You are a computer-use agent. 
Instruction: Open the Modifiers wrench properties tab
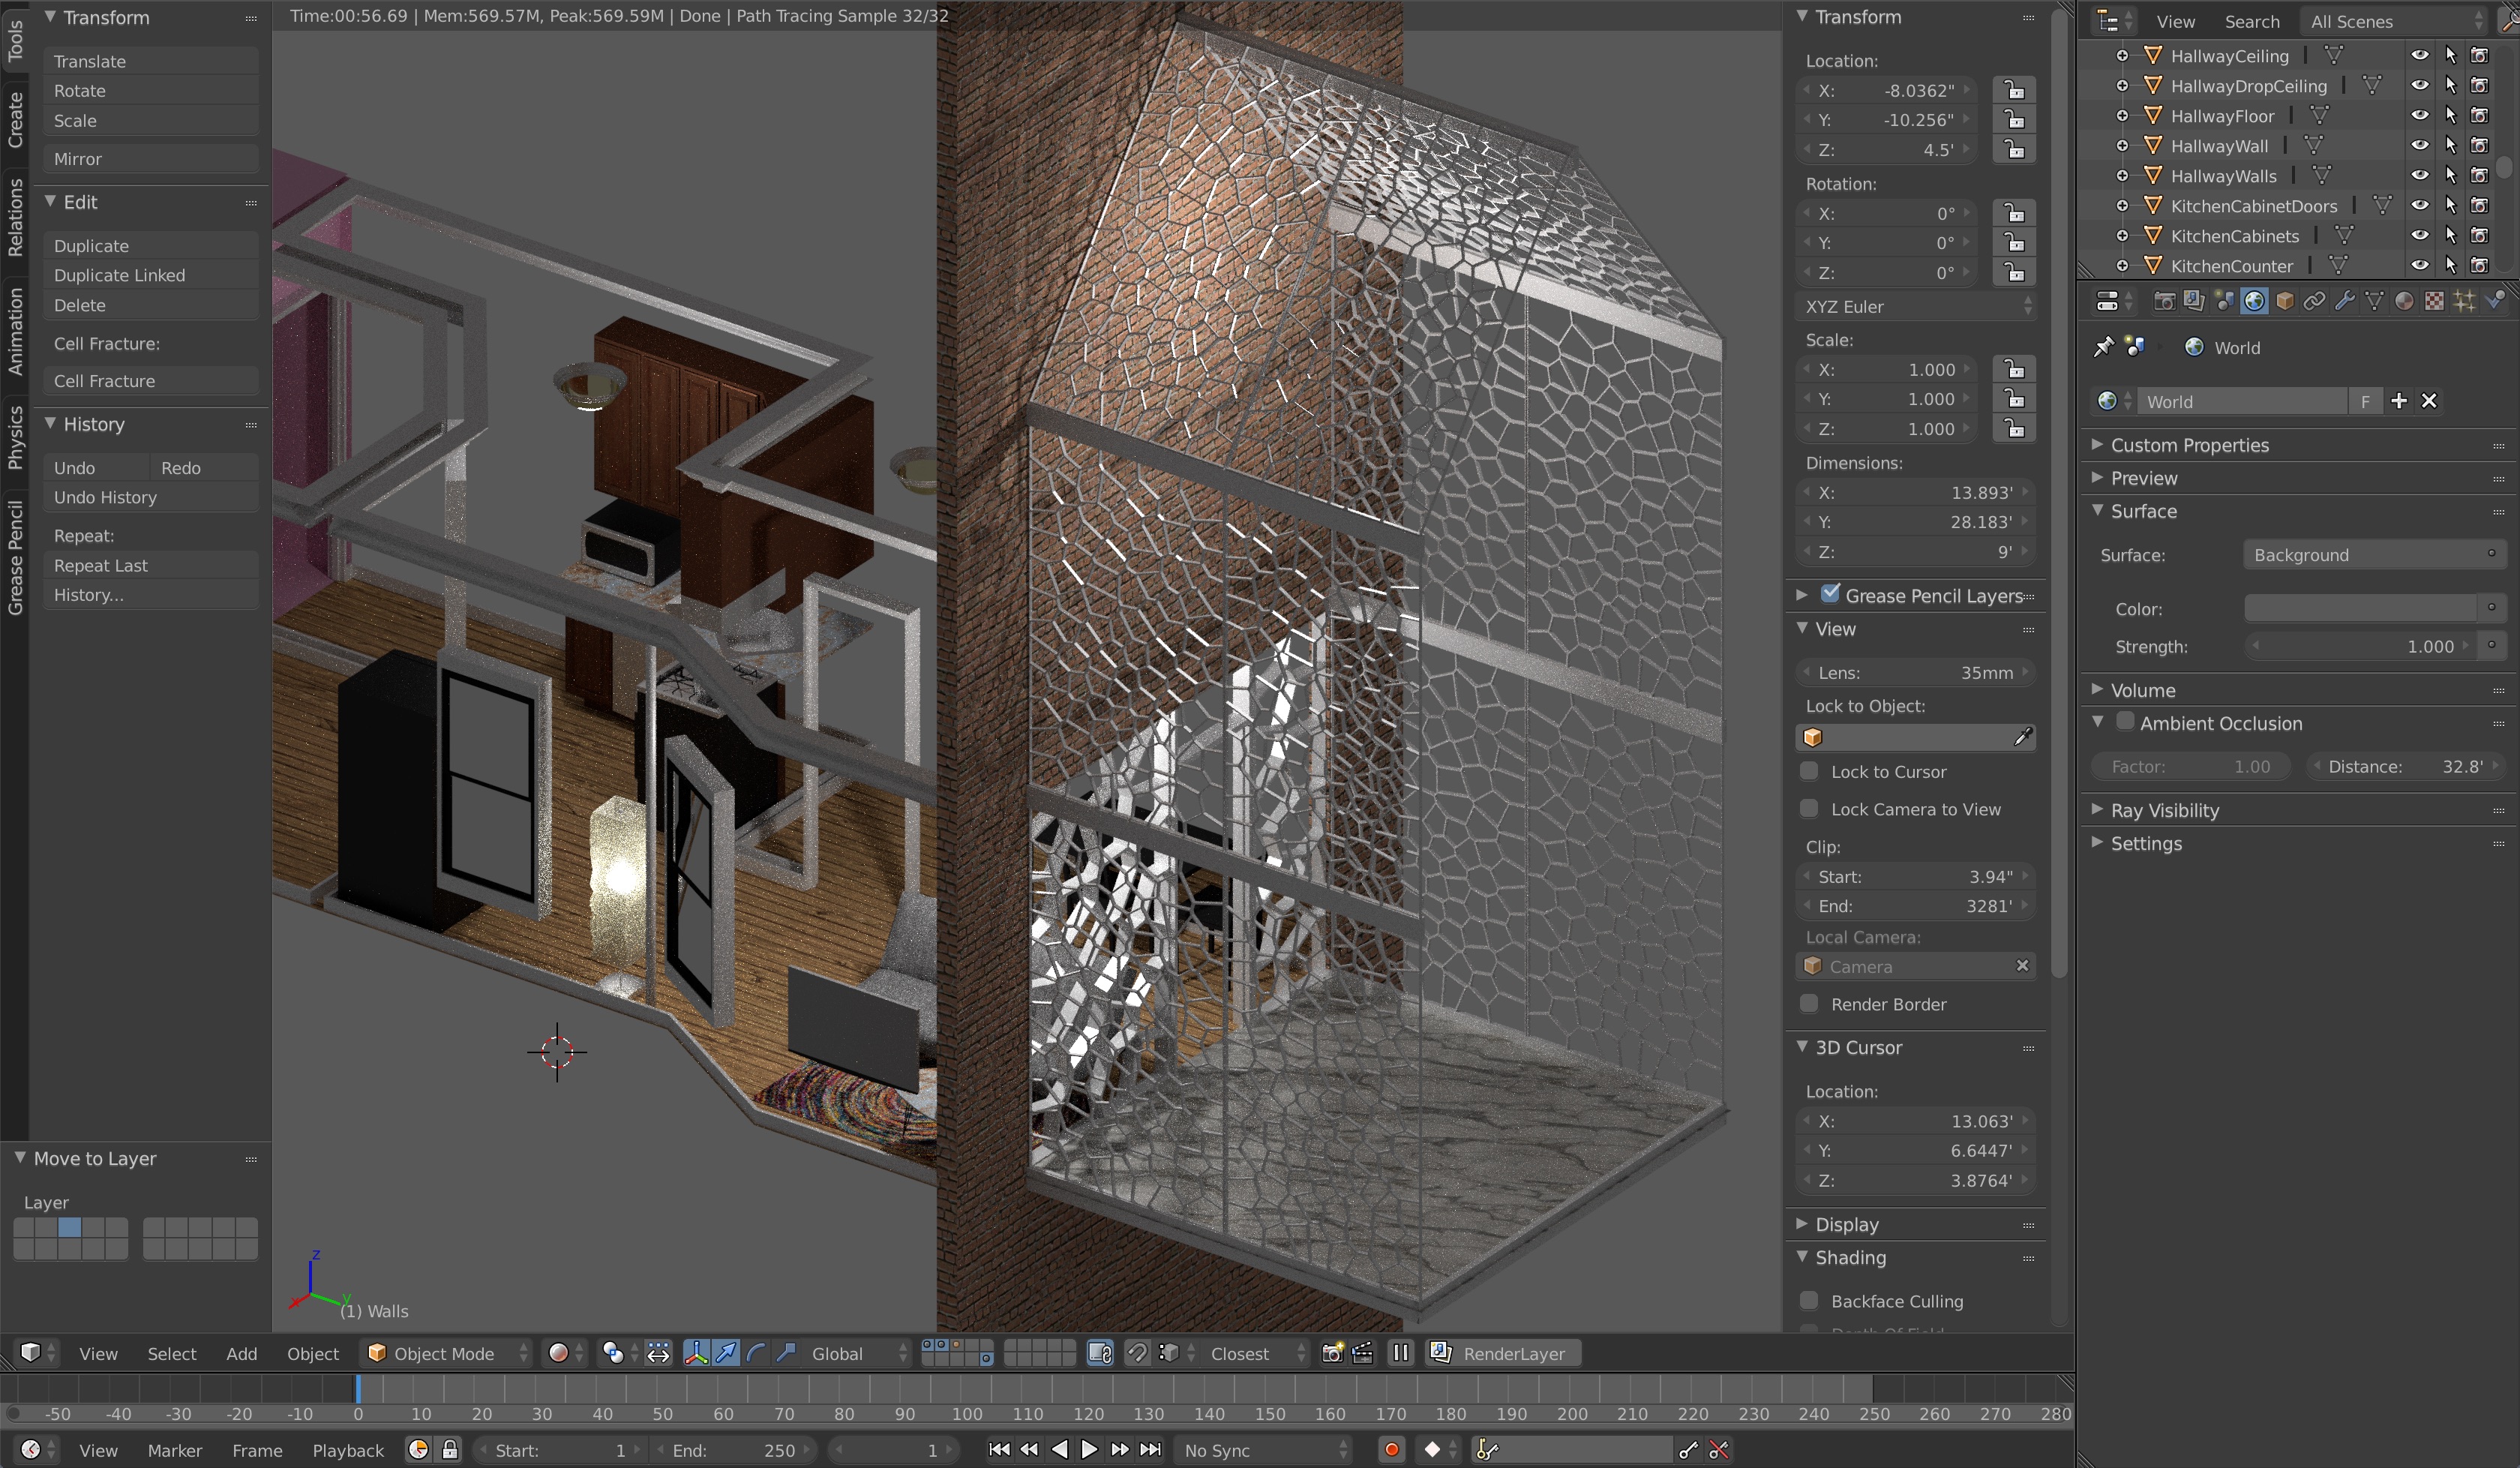point(2344,301)
